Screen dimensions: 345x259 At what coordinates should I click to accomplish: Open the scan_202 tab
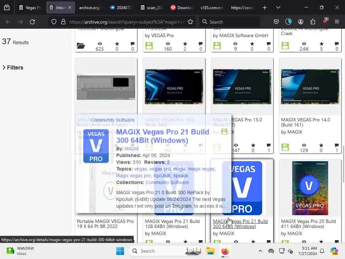coord(152,7)
